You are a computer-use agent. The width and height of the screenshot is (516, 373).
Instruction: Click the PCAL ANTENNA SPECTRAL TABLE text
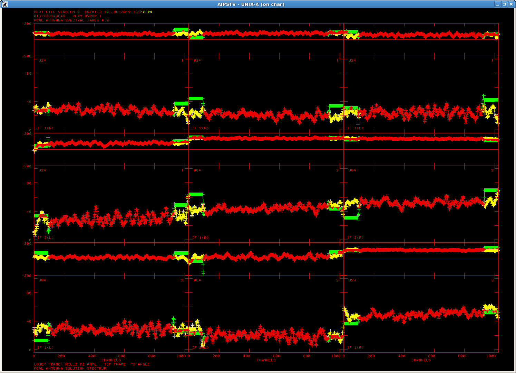pyautogui.click(x=71, y=20)
